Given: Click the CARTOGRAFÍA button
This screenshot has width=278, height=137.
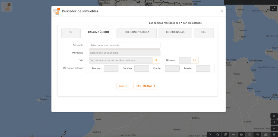Looking at the screenshot, I should 146,86.
